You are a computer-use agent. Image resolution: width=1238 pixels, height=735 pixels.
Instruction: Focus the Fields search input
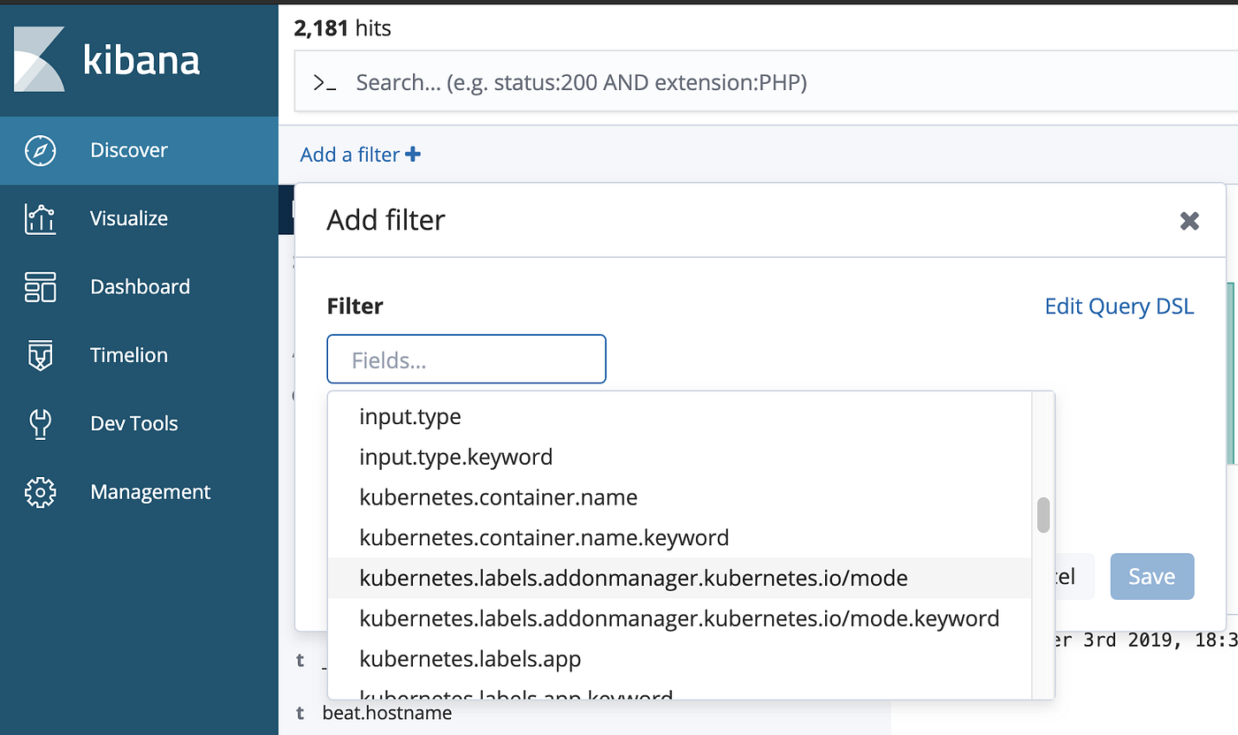(x=466, y=360)
